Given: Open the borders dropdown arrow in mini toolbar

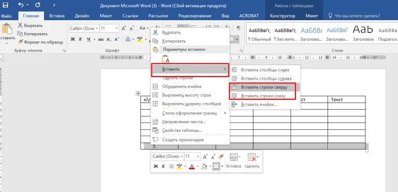Looking at the screenshot, I should [x=222, y=167].
